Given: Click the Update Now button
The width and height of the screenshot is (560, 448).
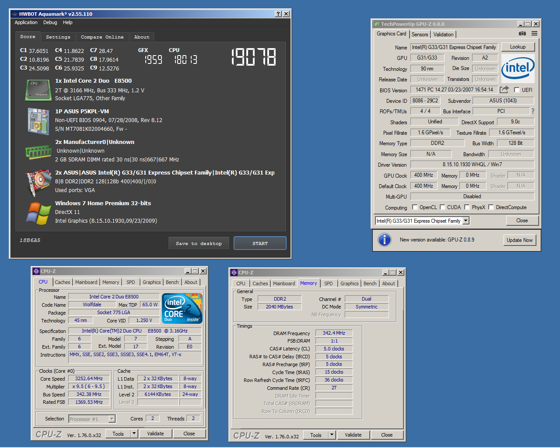Looking at the screenshot, I should point(520,240).
